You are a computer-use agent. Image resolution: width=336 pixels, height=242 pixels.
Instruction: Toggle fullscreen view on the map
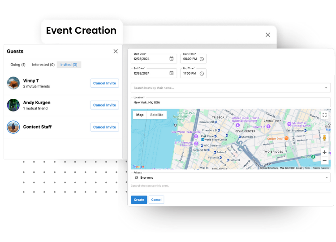pos(324,115)
